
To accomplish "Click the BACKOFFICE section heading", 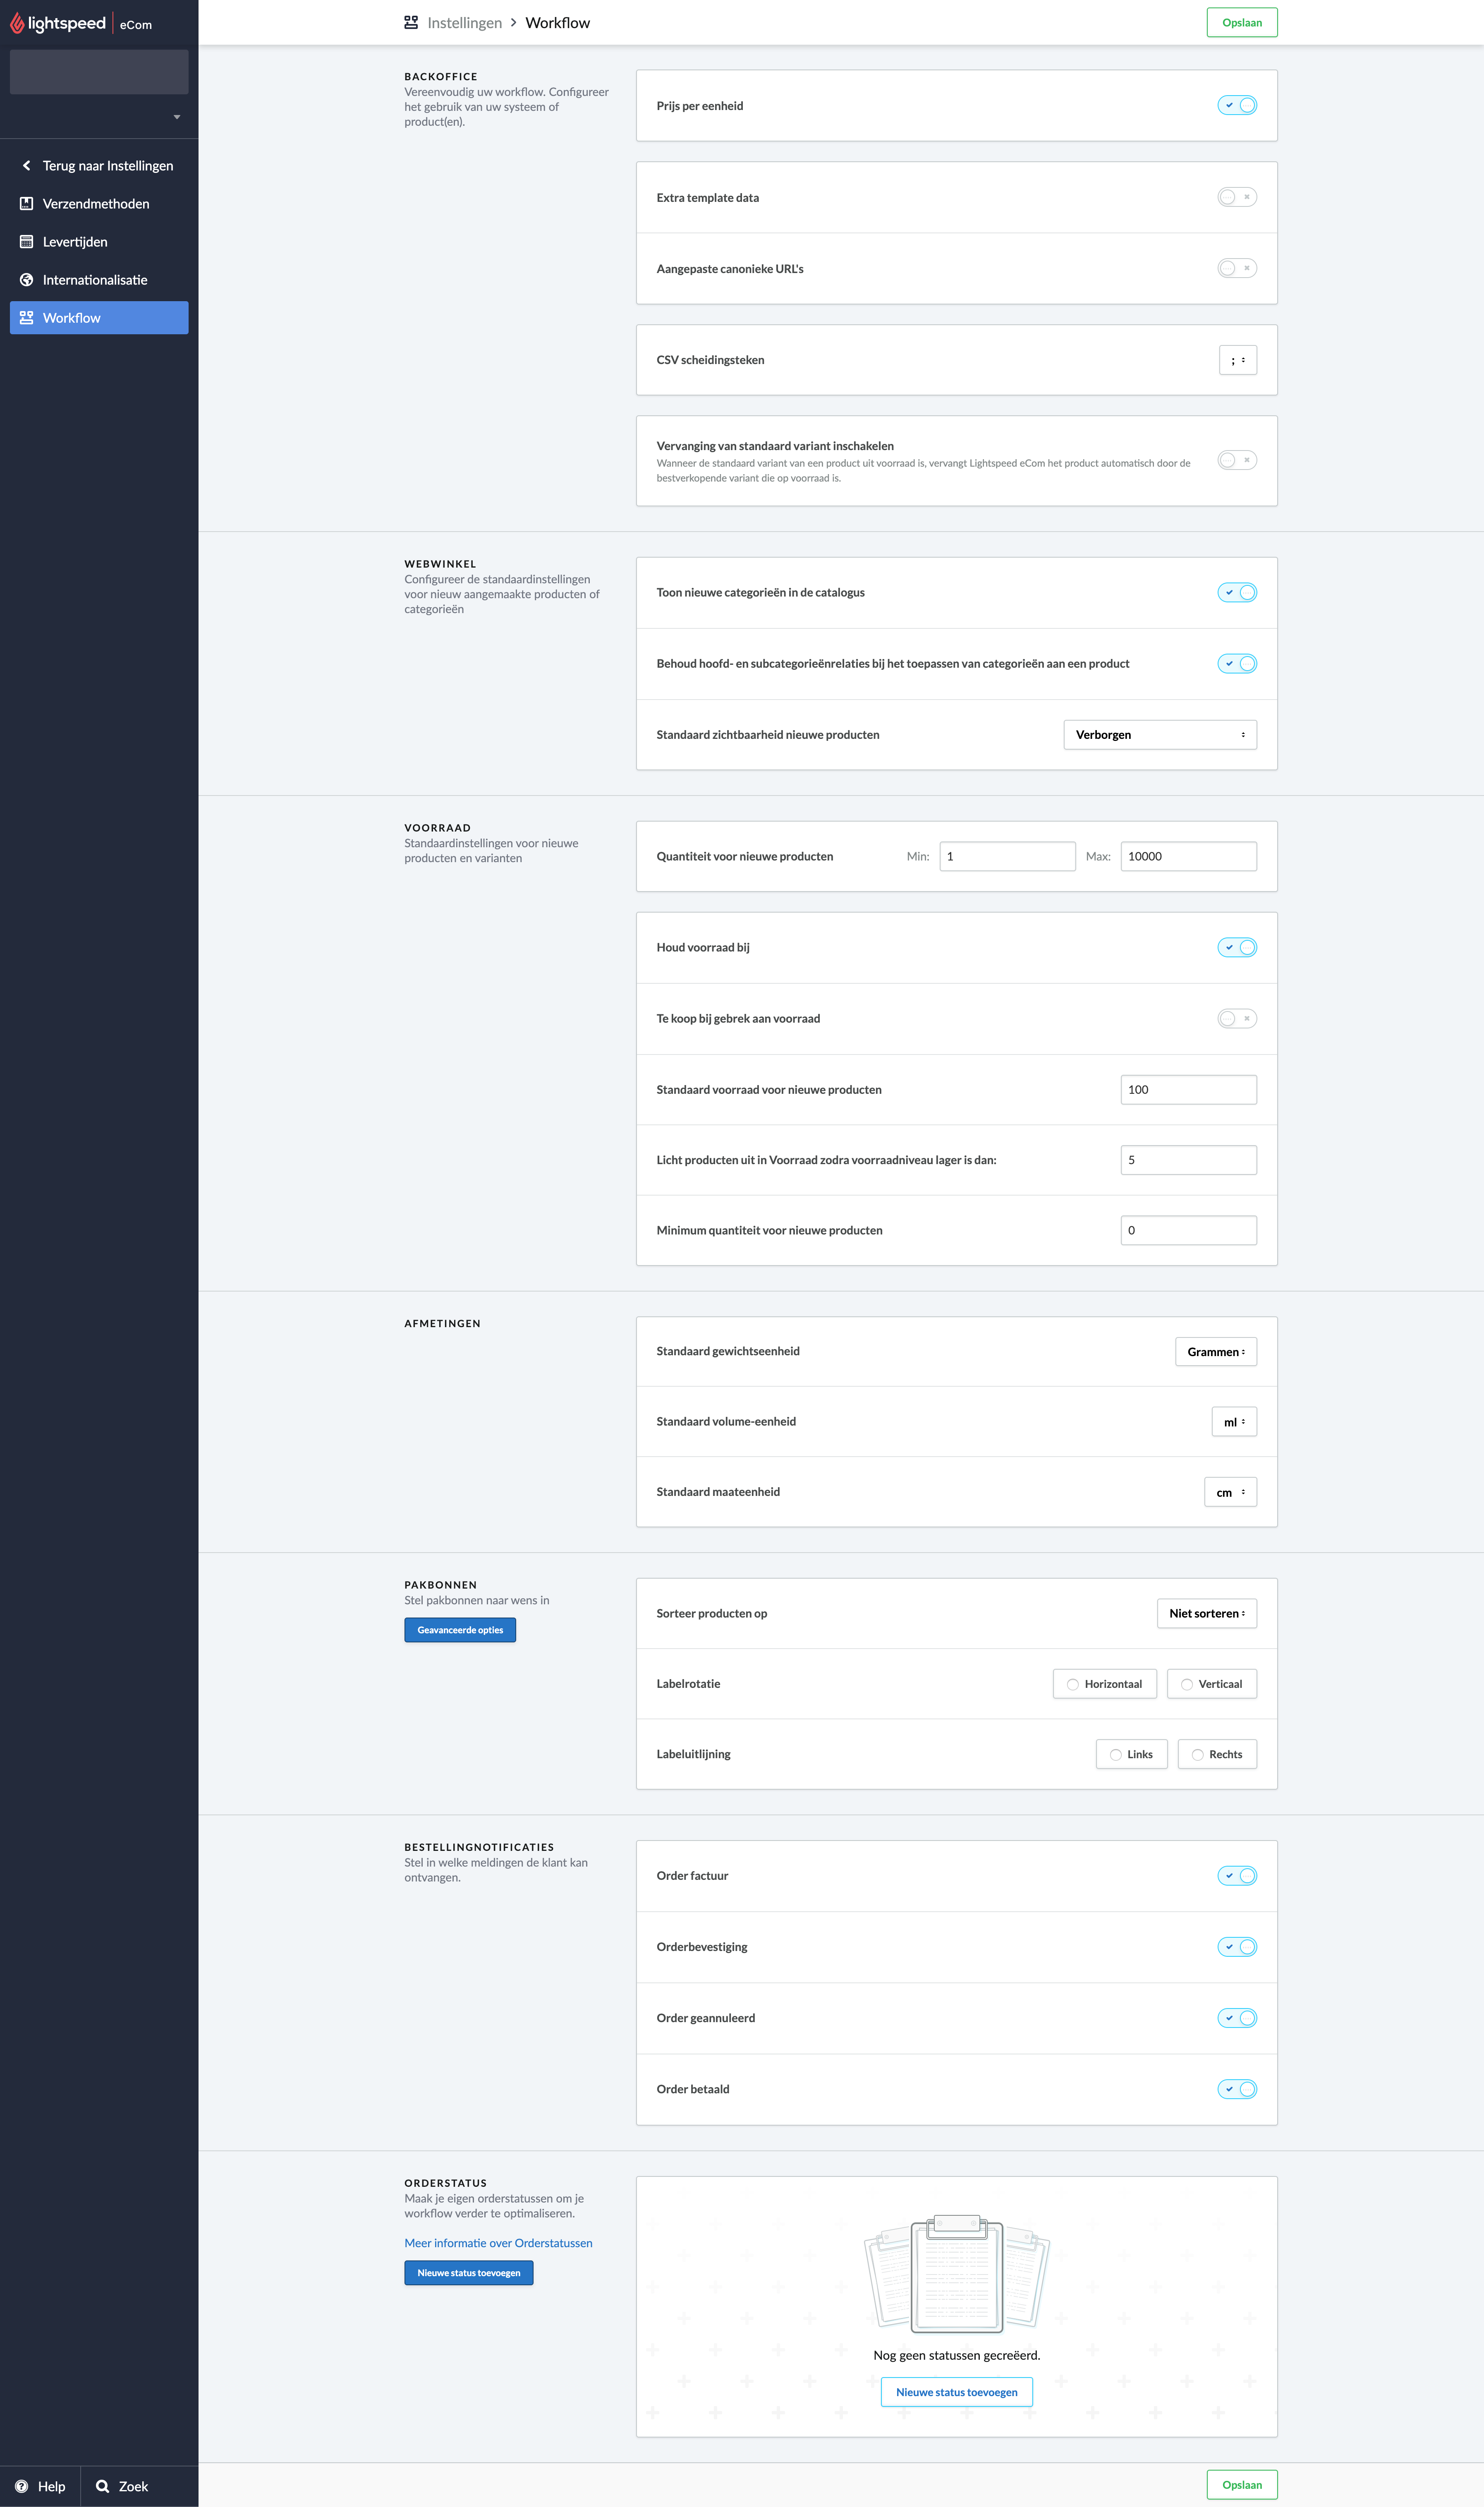I will pyautogui.click(x=441, y=77).
